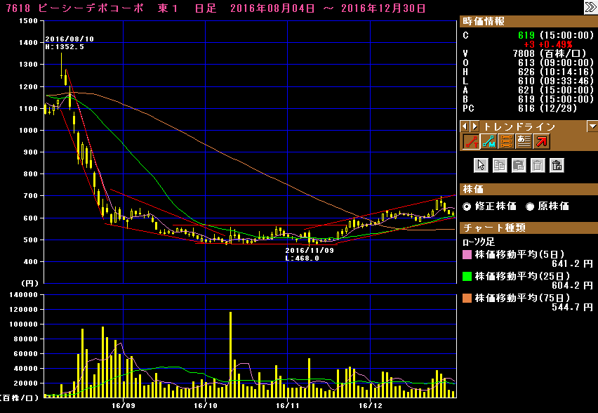Screen dimensions: 598x413
Task: Click the copy drawing object icon
Action: pos(500,166)
